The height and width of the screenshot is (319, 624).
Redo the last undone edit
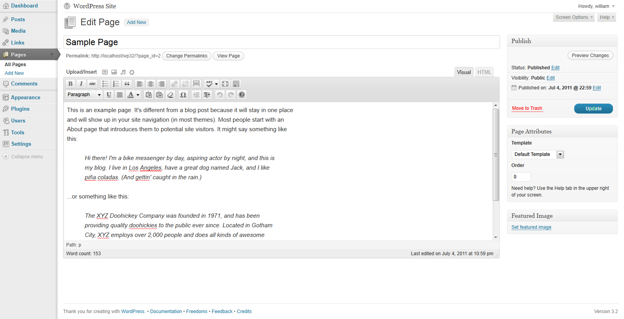coord(231,95)
